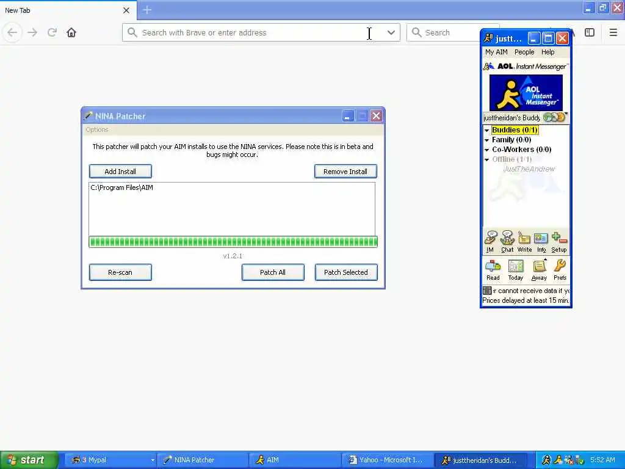The image size is (625, 469).
Task: Click the yellow AIM tray icon
Action: (x=558, y=460)
